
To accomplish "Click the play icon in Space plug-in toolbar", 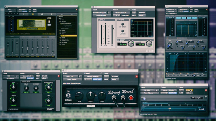I will [24, 14].
